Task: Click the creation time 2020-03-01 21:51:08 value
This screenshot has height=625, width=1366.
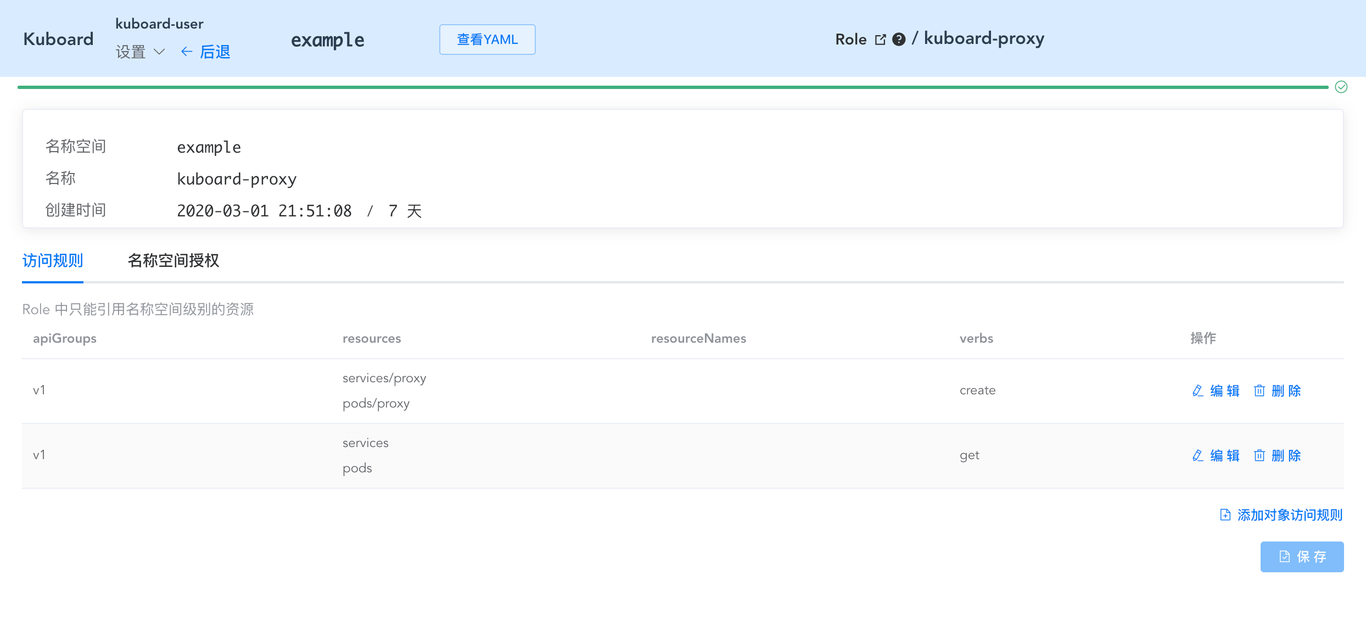Action: tap(264, 211)
